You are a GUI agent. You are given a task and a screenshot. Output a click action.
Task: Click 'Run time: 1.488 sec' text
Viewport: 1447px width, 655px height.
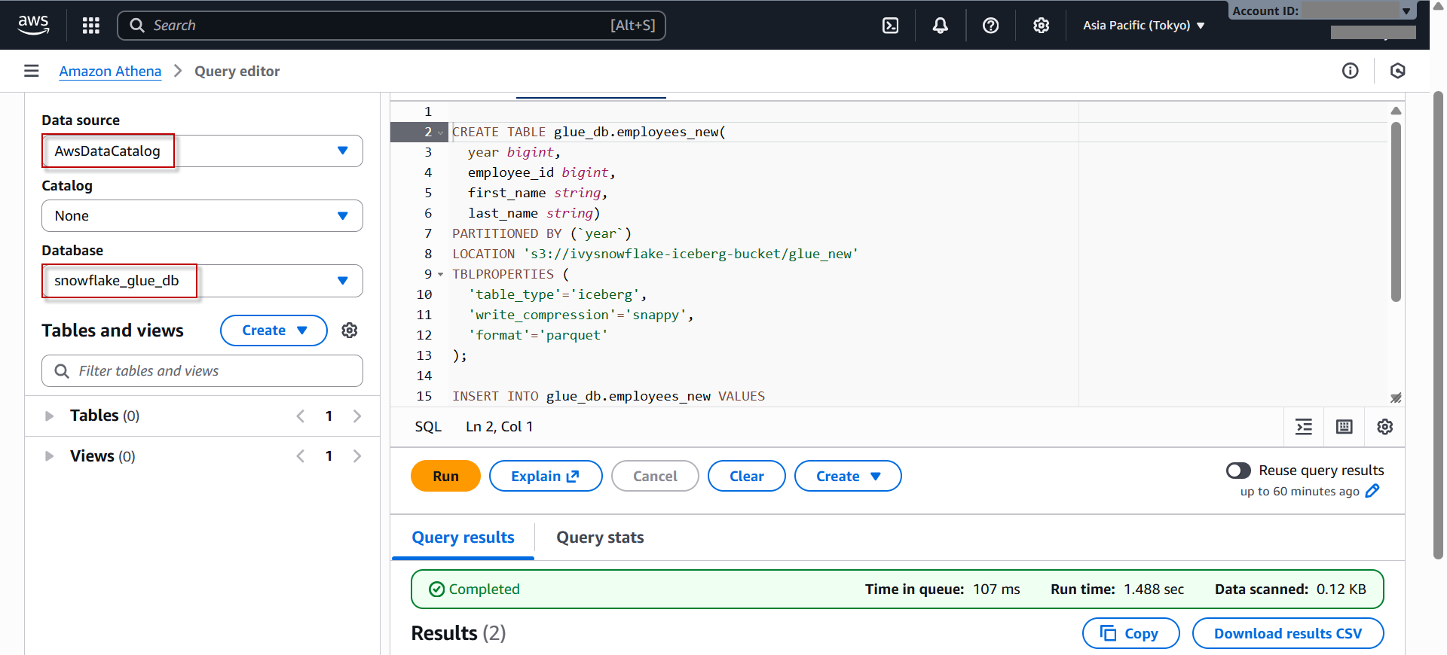click(x=1117, y=589)
